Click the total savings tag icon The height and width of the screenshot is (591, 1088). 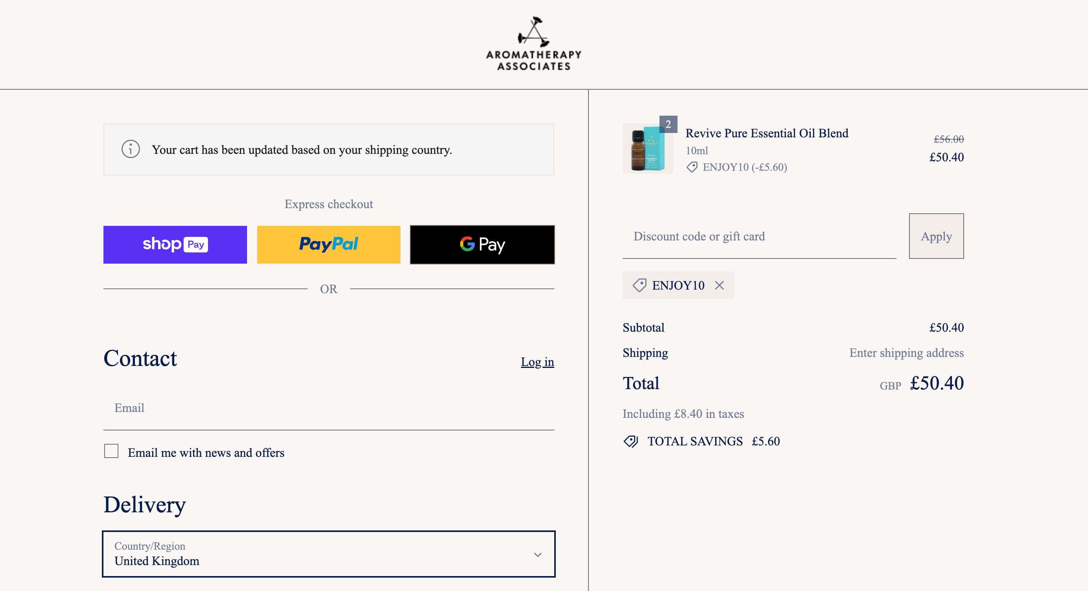(631, 441)
